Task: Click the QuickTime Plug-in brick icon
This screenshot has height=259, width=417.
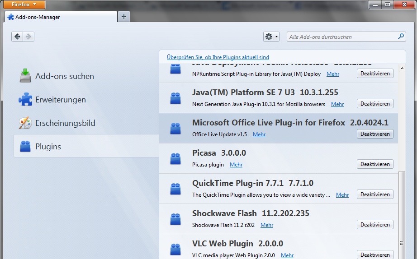Action: 175,189
